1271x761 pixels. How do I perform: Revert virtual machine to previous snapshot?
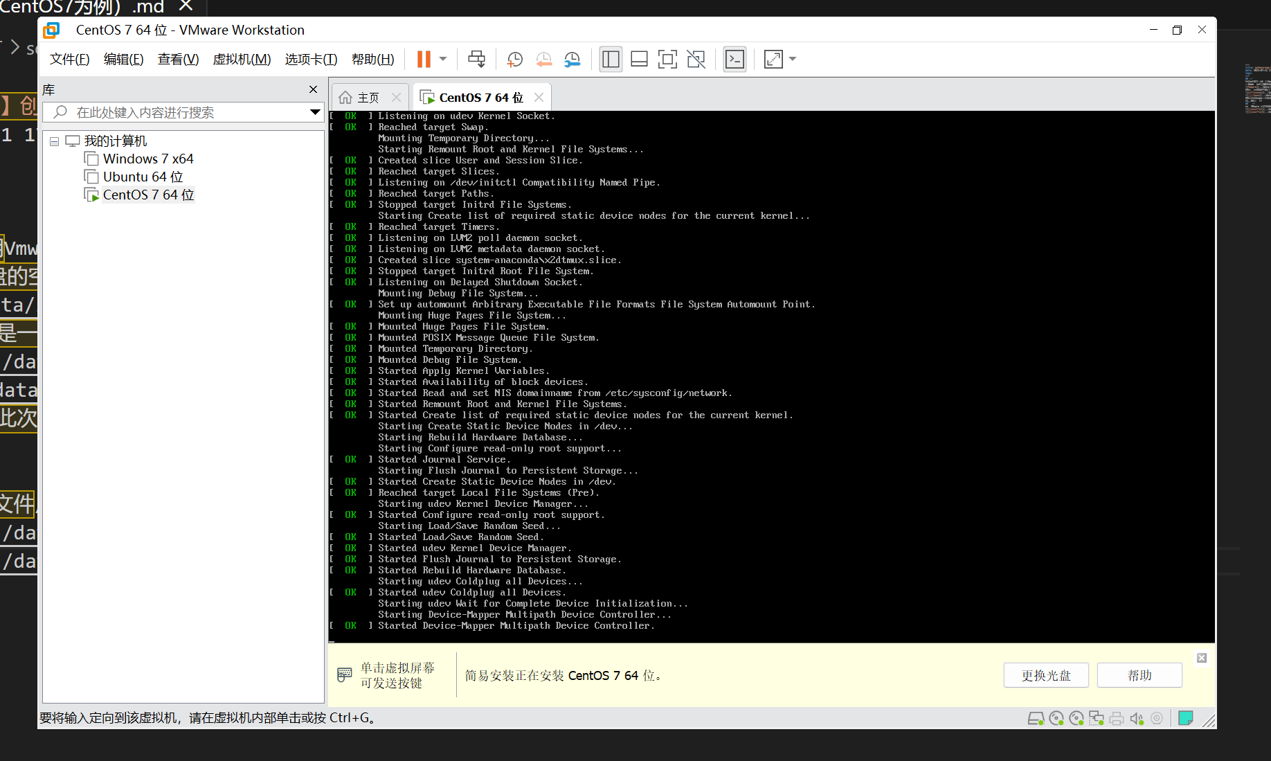click(544, 60)
